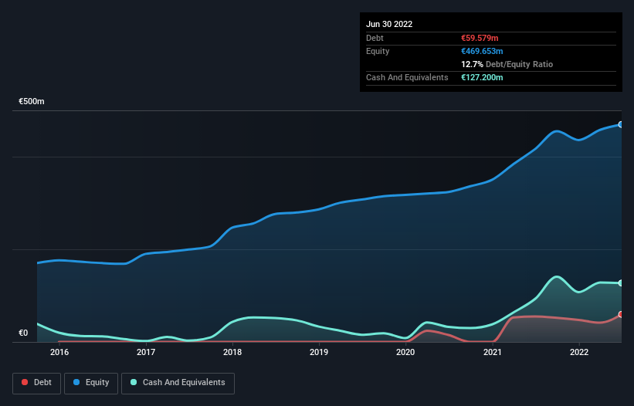Click the red Debt legend dot
Image resolution: width=634 pixels, height=406 pixels.
(x=25, y=382)
